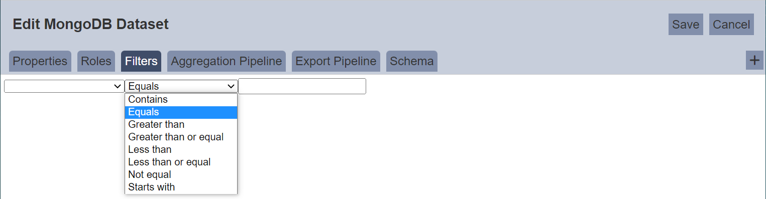Open the Aggregation Pipeline tab
Image resolution: width=766 pixels, height=199 pixels.
point(227,61)
